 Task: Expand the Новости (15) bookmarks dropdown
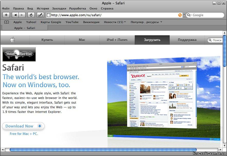tap(115, 22)
